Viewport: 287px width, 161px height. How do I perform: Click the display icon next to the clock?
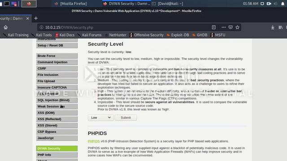click(x=262, y=4)
